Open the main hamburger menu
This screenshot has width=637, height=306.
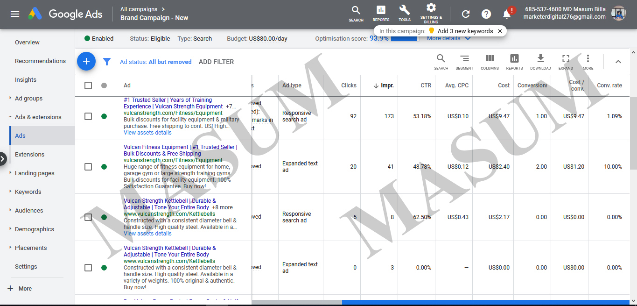pos(15,14)
